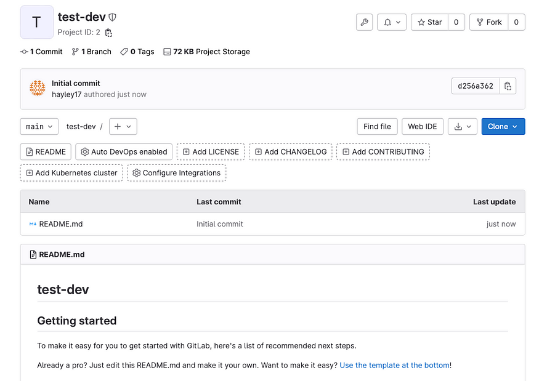Open Auto DevOps enabled settings
The height and width of the screenshot is (381, 539).
pyautogui.click(x=124, y=152)
